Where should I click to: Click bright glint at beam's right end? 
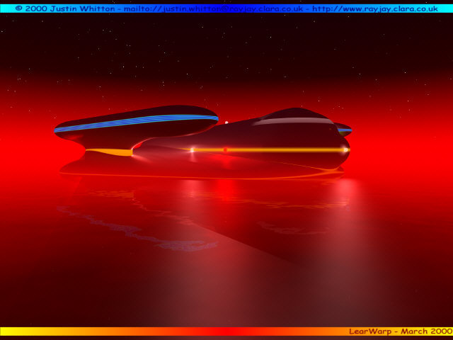tap(345, 149)
